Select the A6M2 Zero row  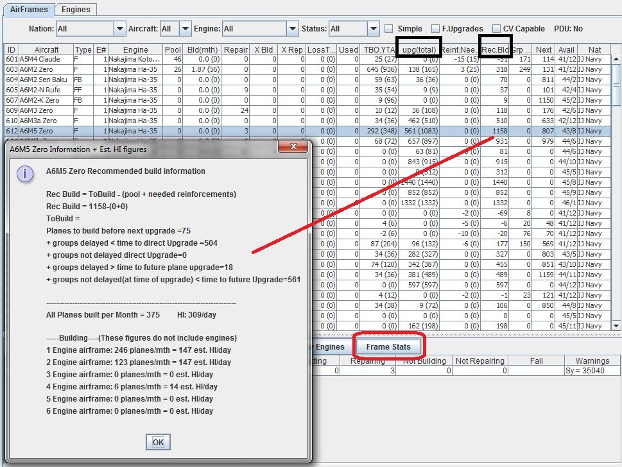(307, 69)
